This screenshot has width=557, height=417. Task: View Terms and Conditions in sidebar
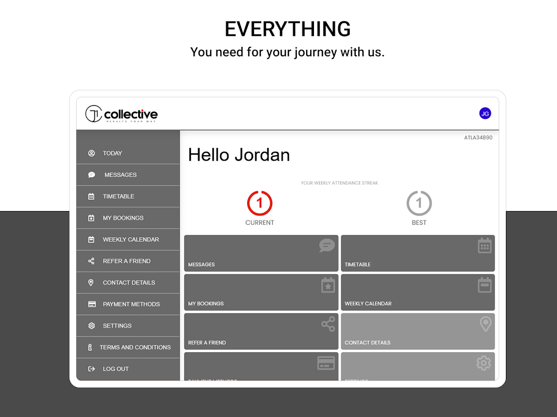pos(128,348)
